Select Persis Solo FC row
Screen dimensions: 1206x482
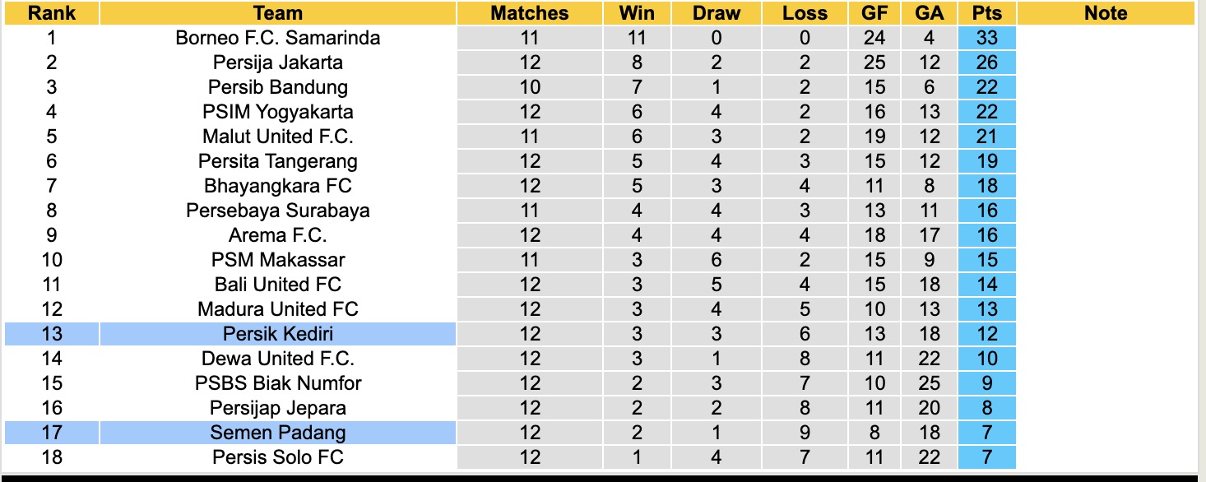pyautogui.click(x=278, y=457)
